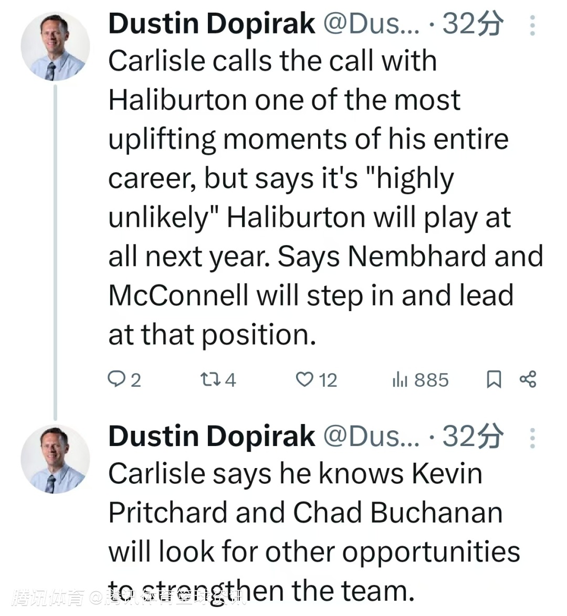Click Dustin Dopirak name on first tweet
The height and width of the screenshot is (616, 567).
coord(211,24)
